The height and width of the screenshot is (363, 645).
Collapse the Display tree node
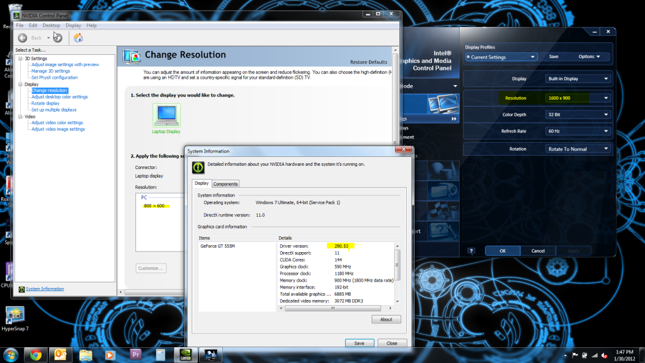pyautogui.click(x=20, y=84)
